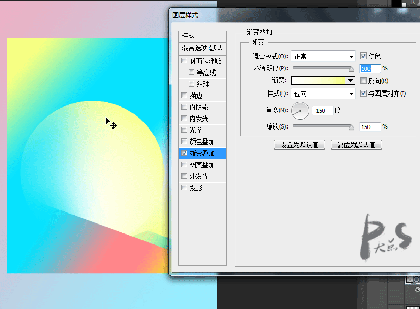Open the 混合模式 dropdown showing 正常
The height and width of the screenshot is (309, 420).
(323, 56)
